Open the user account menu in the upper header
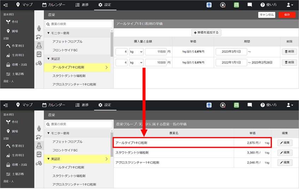Viewport: 299px width, 189px height. [x=289, y=5]
